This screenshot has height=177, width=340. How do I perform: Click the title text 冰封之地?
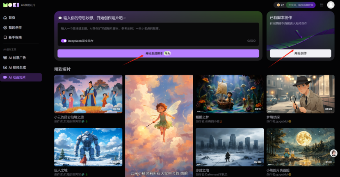click(202, 170)
